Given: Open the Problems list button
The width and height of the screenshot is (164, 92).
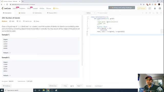Looking at the screenshot, I should tap(7, 86).
